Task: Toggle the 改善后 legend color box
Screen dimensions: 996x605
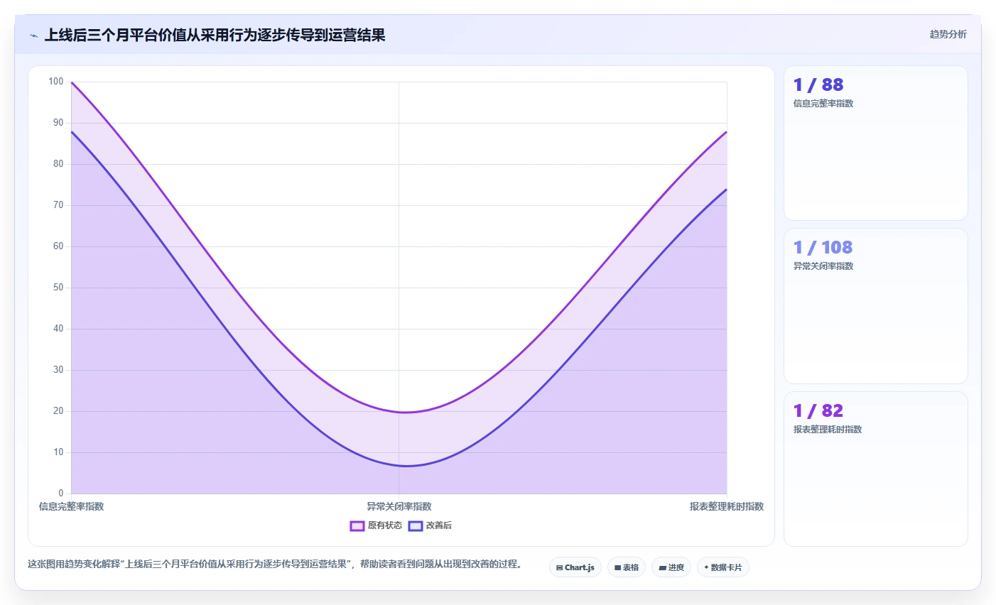Action: [x=416, y=526]
